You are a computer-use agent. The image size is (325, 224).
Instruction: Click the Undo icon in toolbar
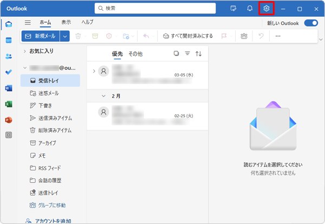click(x=261, y=36)
